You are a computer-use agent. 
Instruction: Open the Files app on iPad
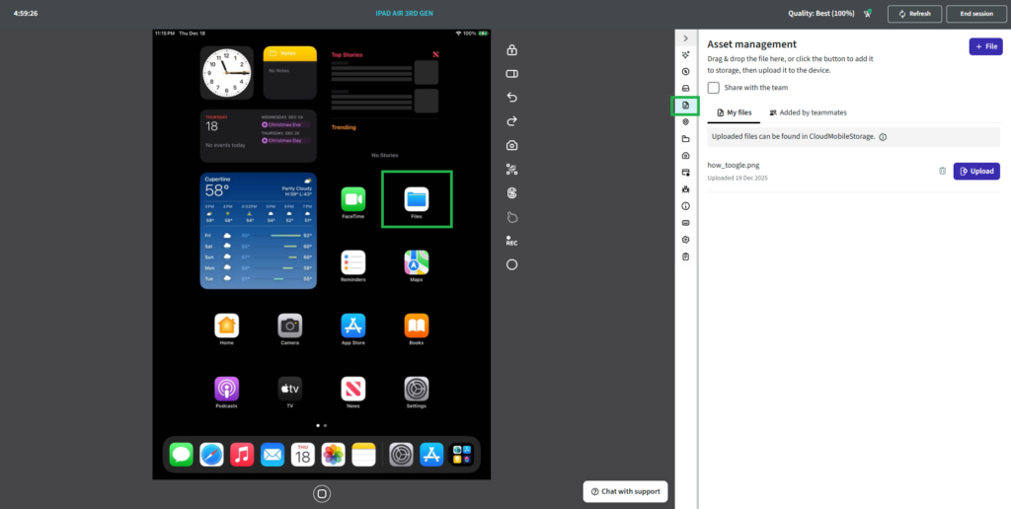(416, 198)
